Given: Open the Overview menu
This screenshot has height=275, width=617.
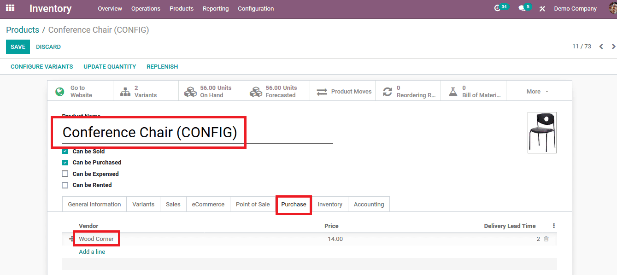Looking at the screenshot, I should click(110, 8).
